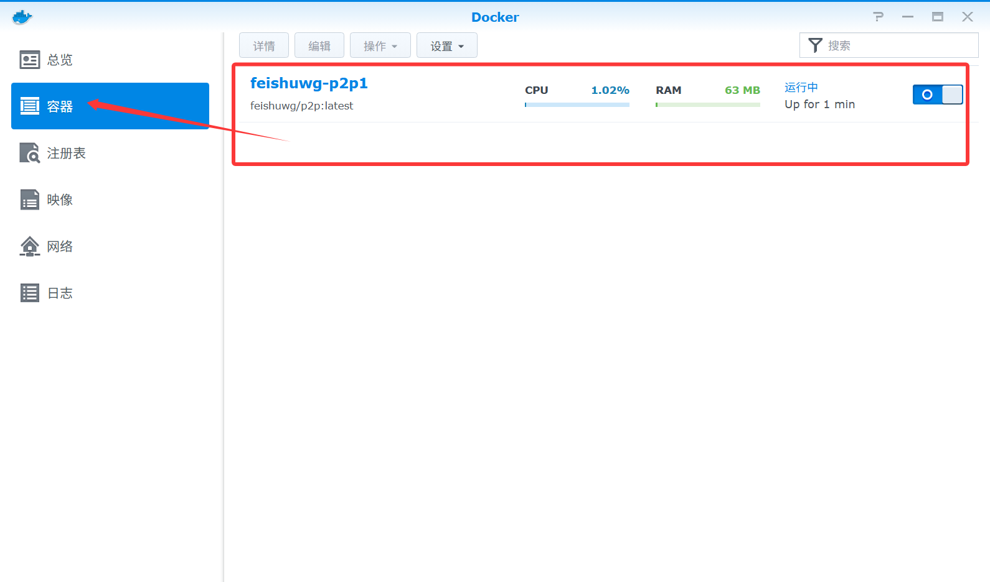Click the Docker whale logo icon
This screenshot has width=990, height=582.
tap(22, 17)
